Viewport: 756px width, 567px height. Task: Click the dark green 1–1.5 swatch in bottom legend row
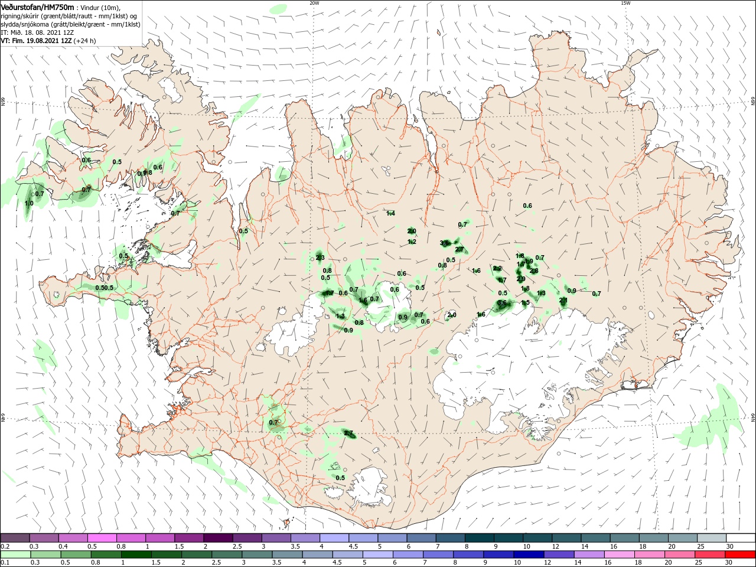[136, 555]
